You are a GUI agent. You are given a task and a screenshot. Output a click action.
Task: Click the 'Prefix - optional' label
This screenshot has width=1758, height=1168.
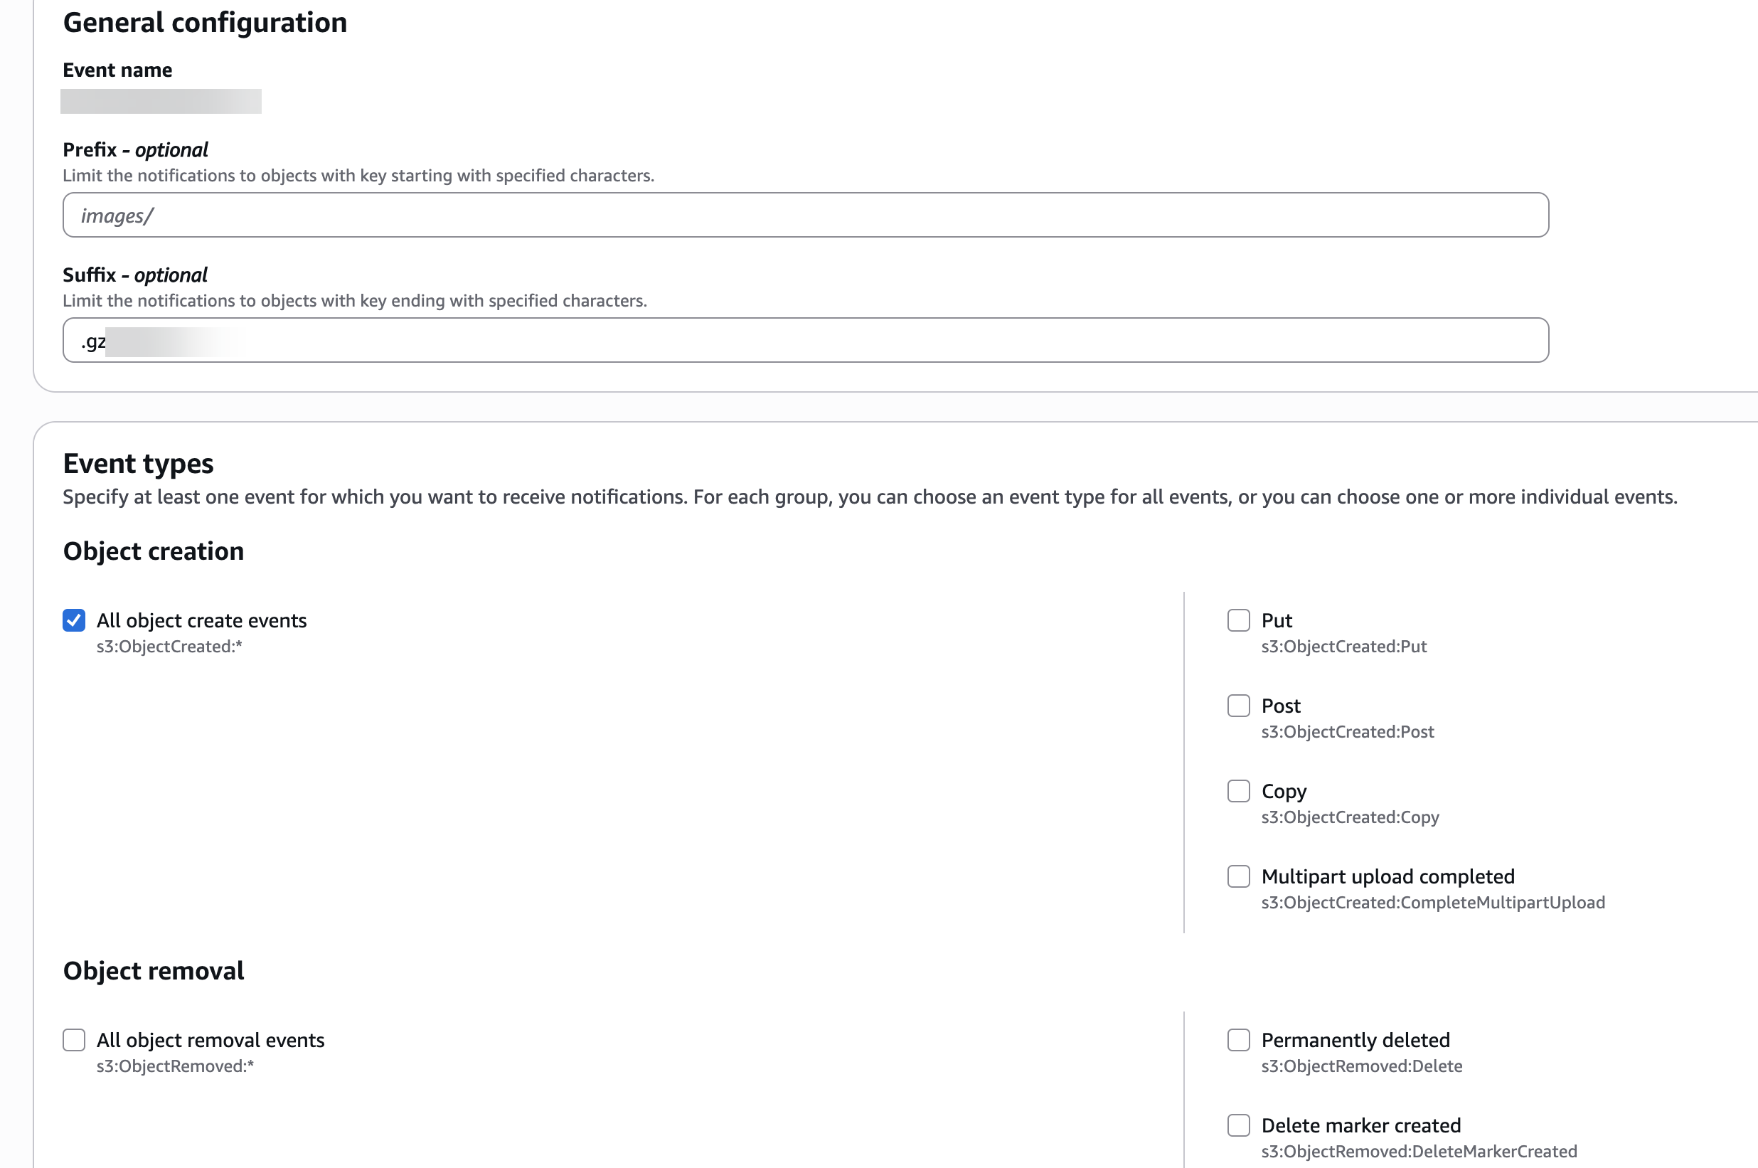pyautogui.click(x=136, y=149)
